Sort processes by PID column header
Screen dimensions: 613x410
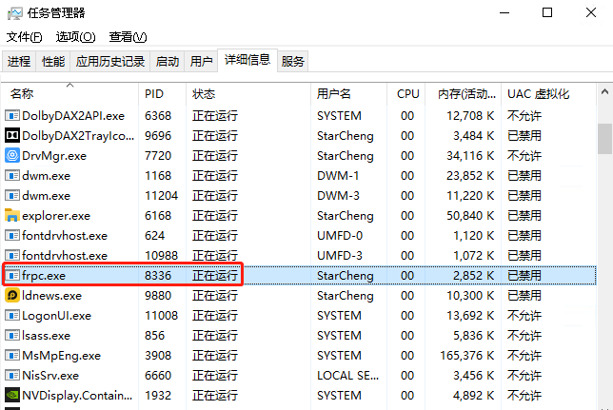click(154, 94)
